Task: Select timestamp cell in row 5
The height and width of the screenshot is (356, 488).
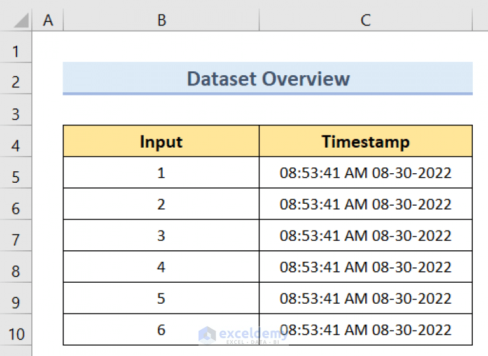Action: [x=366, y=173]
